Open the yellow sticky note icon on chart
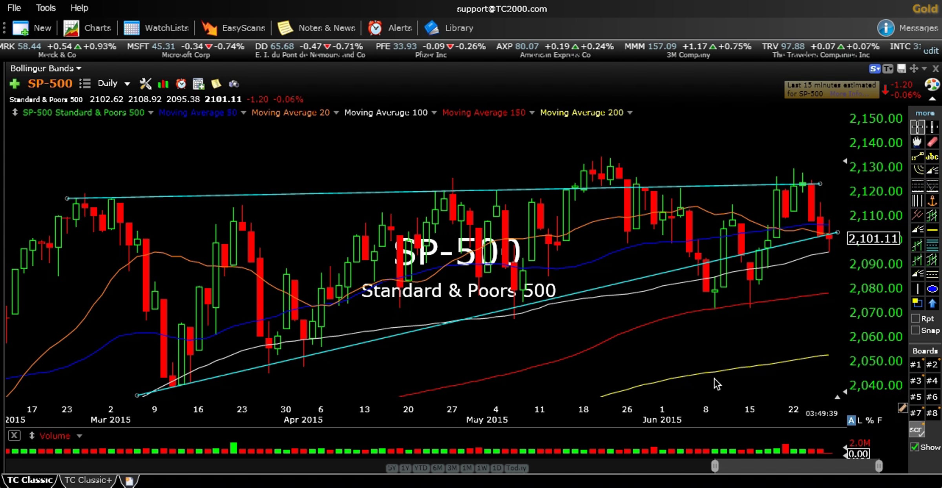This screenshot has height=488, width=942. click(x=216, y=83)
